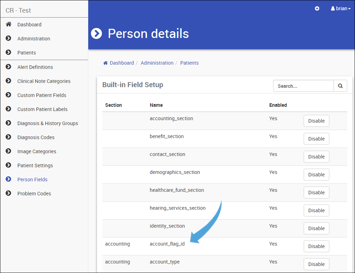Open Problem Codes in sidebar

[34, 194]
